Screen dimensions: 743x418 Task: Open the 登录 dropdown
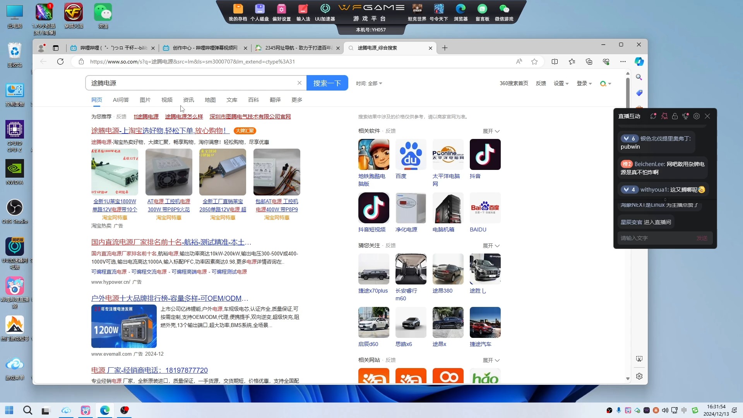click(584, 83)
